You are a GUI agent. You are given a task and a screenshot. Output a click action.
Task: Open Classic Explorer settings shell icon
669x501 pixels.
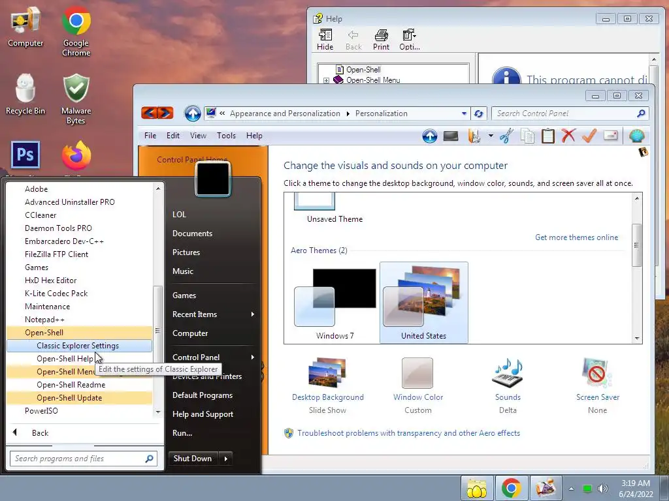636,136
